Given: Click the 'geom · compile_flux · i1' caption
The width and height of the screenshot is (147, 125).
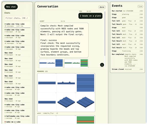Looking at the screenshot, I should coord(48,113).
